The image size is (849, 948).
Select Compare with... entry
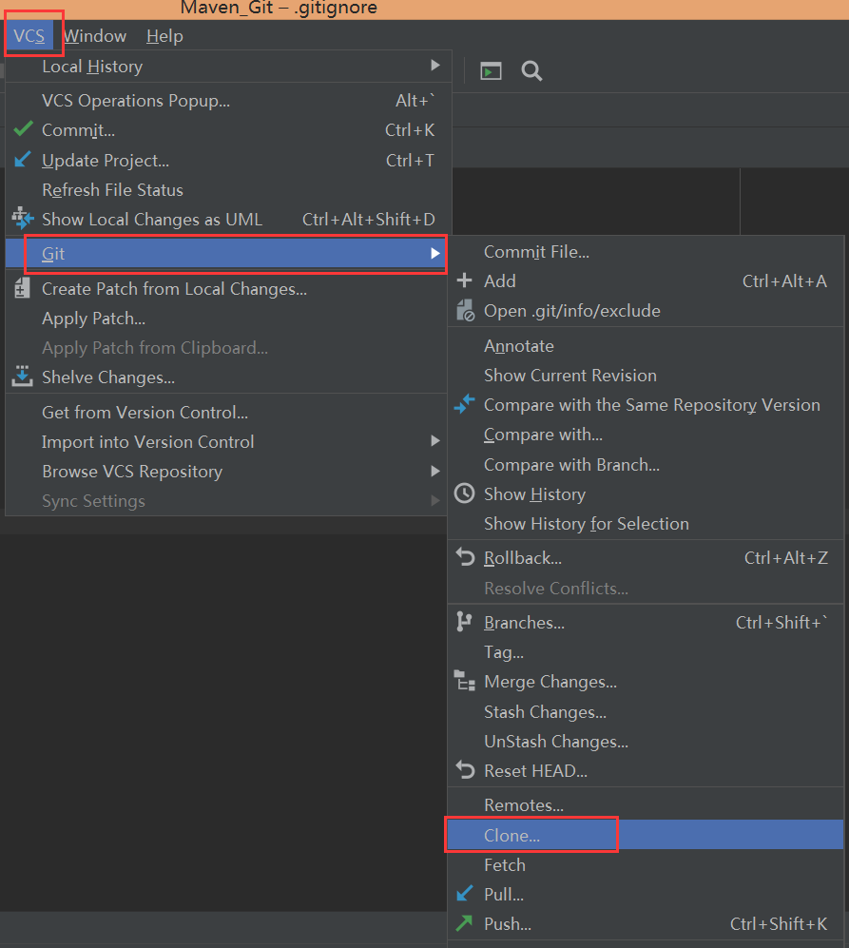click(x=646, y=435)
